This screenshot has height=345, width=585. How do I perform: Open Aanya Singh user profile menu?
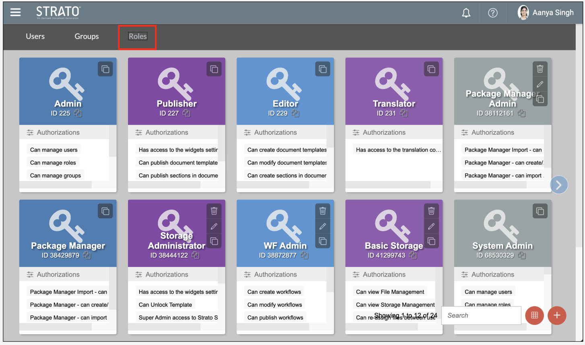click(x=546, y=13)
